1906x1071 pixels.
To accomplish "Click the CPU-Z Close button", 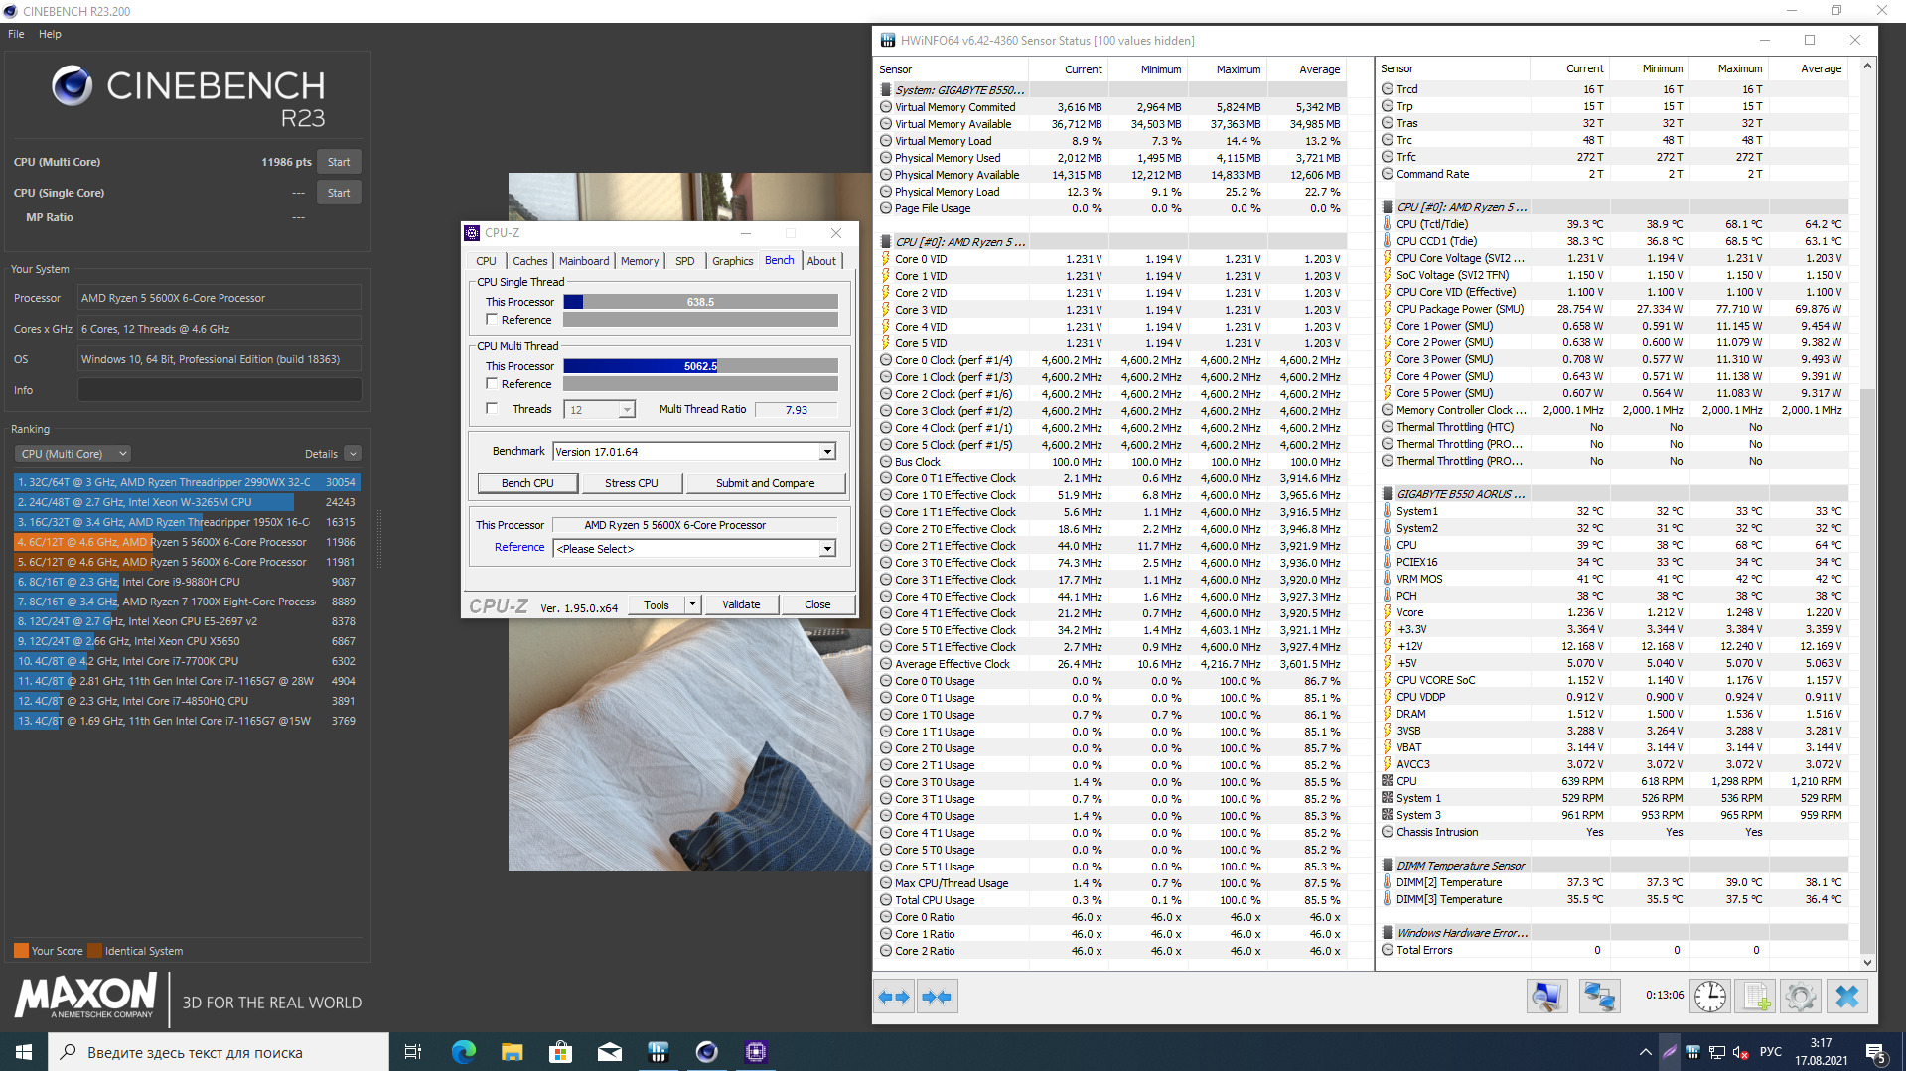I will pos(817,604).
